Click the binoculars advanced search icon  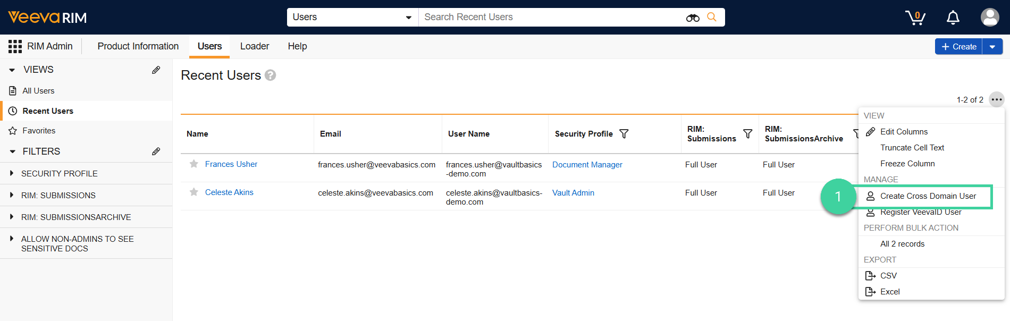pos(693,18)
